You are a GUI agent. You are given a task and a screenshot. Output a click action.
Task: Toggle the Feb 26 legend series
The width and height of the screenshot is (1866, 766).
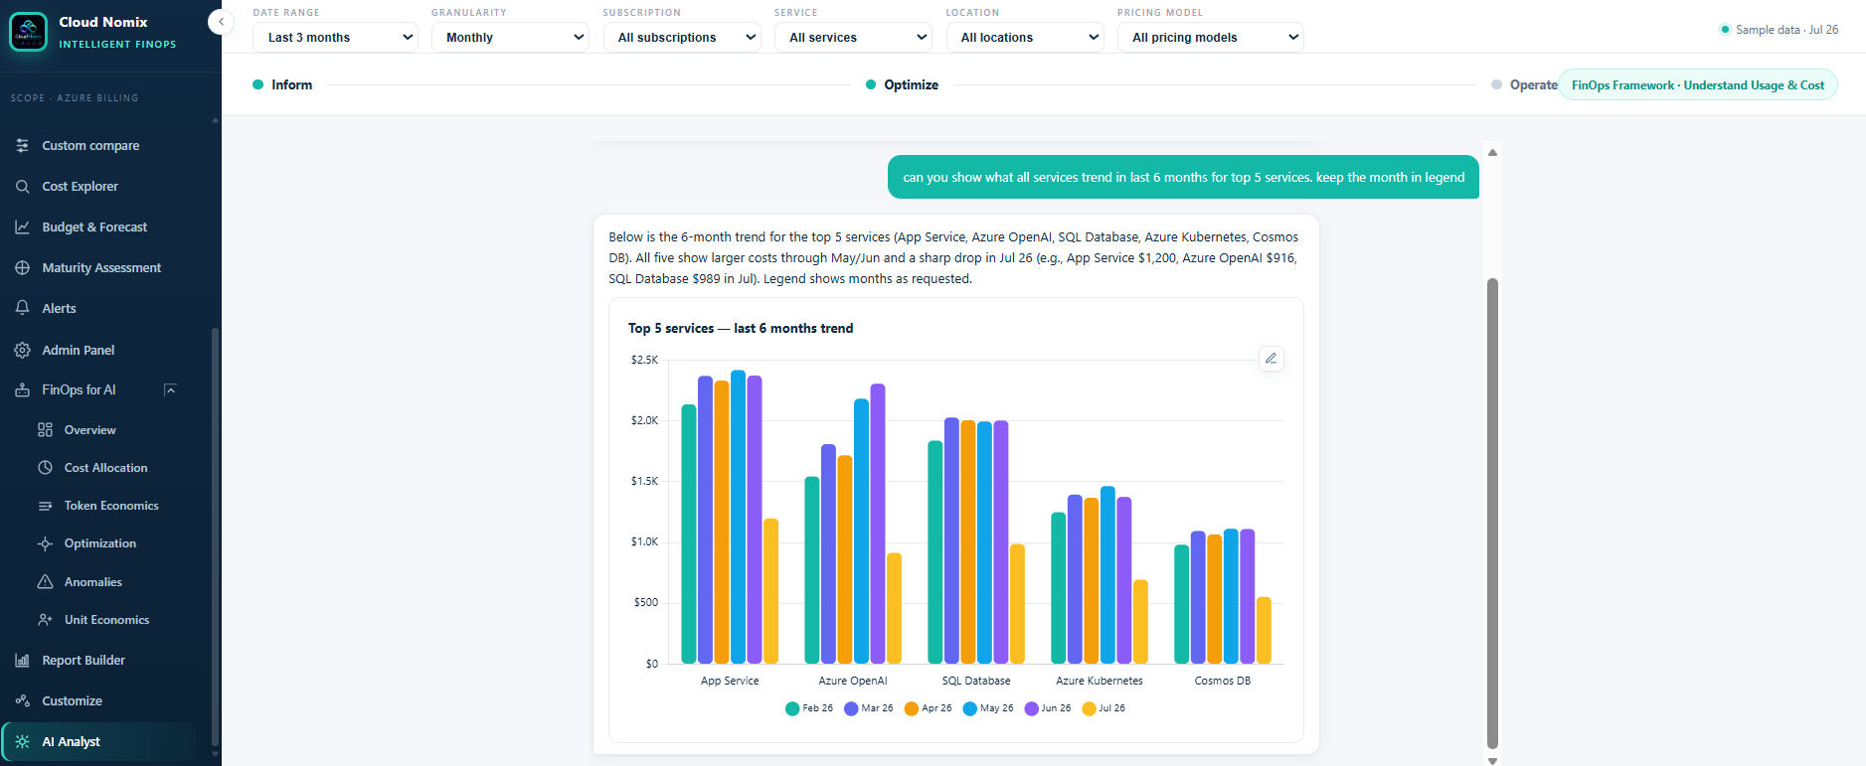(x=809, y=708)
